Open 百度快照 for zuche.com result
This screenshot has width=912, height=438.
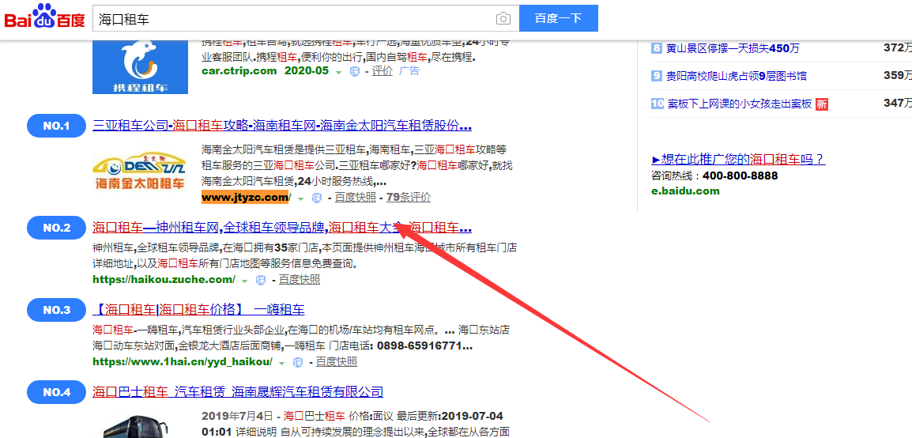click(x=300, y=280)
